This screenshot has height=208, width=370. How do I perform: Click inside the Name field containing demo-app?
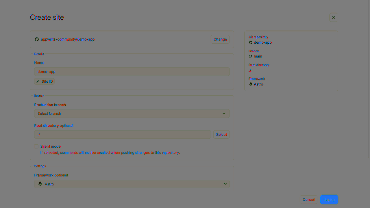click(132, 71)
